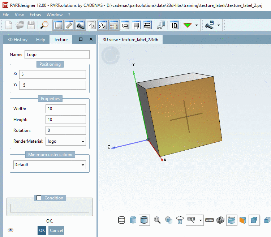Click the Cancel button
The image size is (271, 237).
click(x=56, y=230)
